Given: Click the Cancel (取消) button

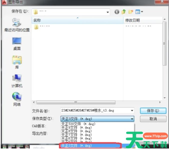Looking at the screenshot, I should click(153, 119).
